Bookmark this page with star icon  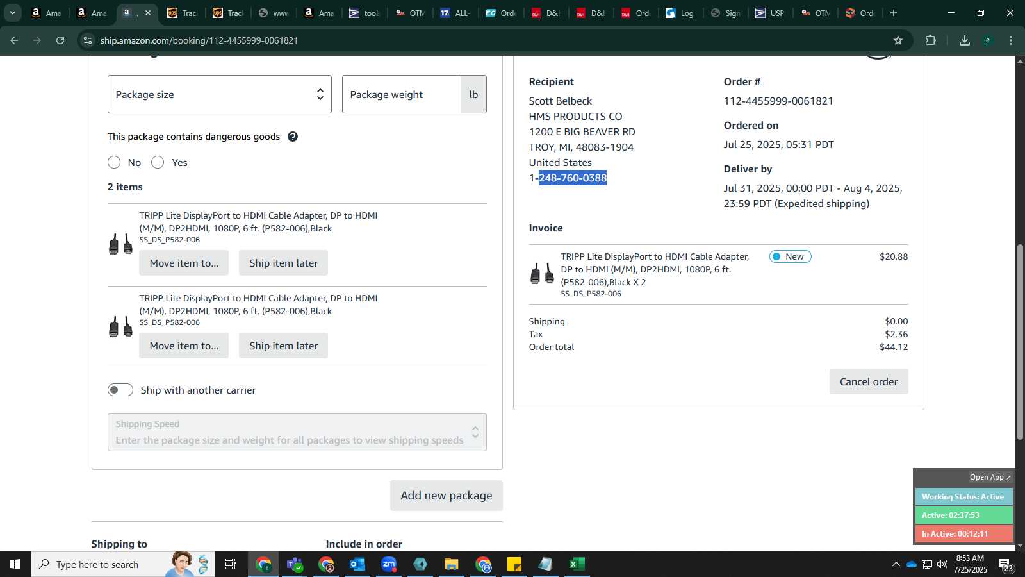click(x=898, y=40)
